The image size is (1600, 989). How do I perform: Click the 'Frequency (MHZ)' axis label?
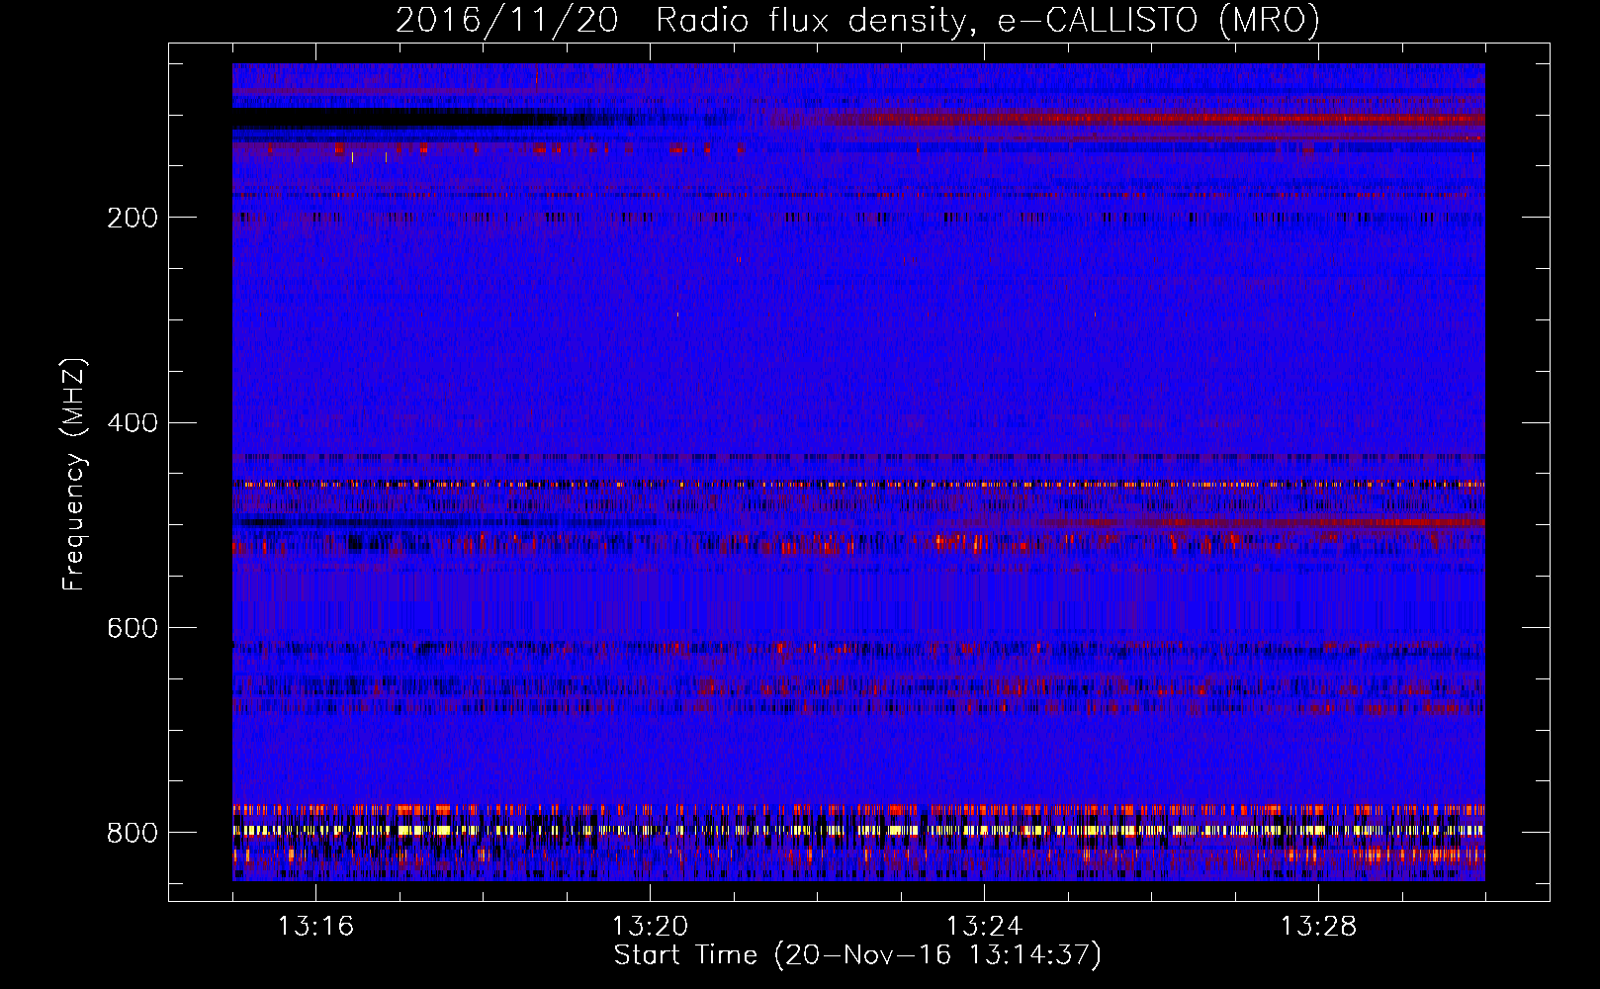74,474
